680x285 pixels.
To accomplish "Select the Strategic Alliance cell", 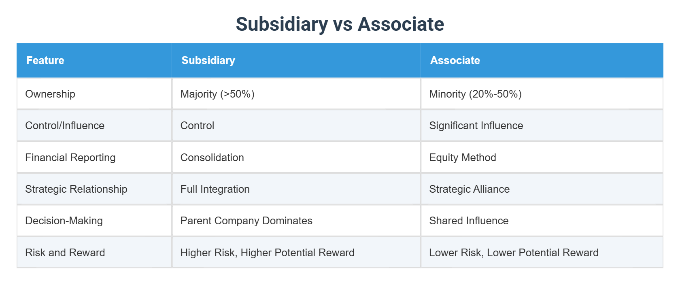I will (470, 189).
